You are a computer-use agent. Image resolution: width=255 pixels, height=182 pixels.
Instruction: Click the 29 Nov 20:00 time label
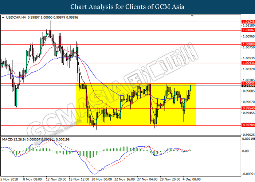pos(170,179)
